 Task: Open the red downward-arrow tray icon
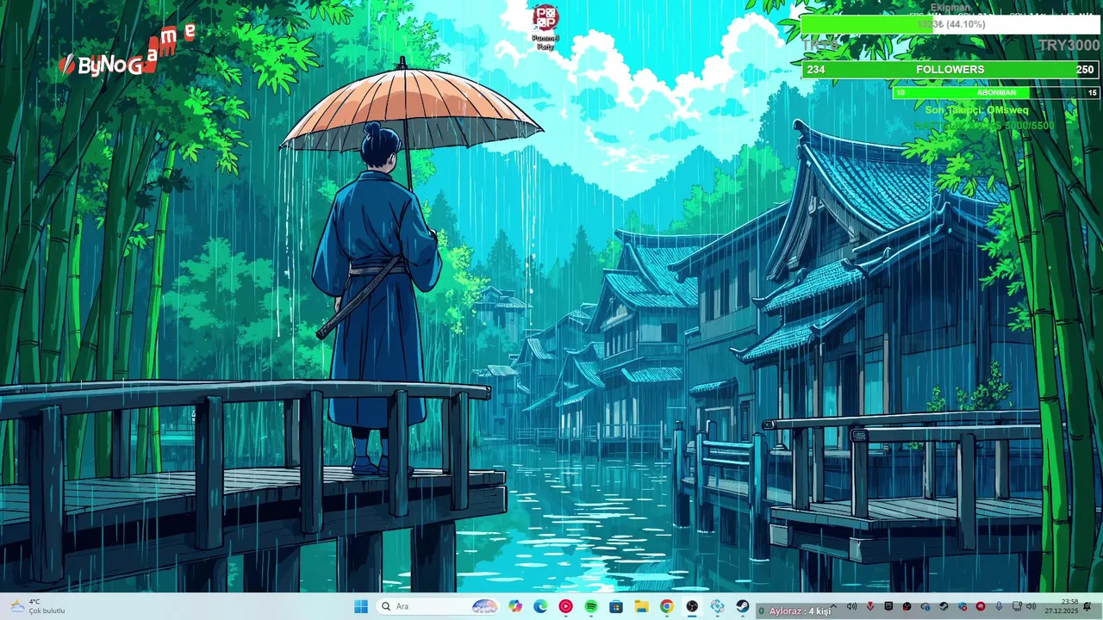pos(870,606)
